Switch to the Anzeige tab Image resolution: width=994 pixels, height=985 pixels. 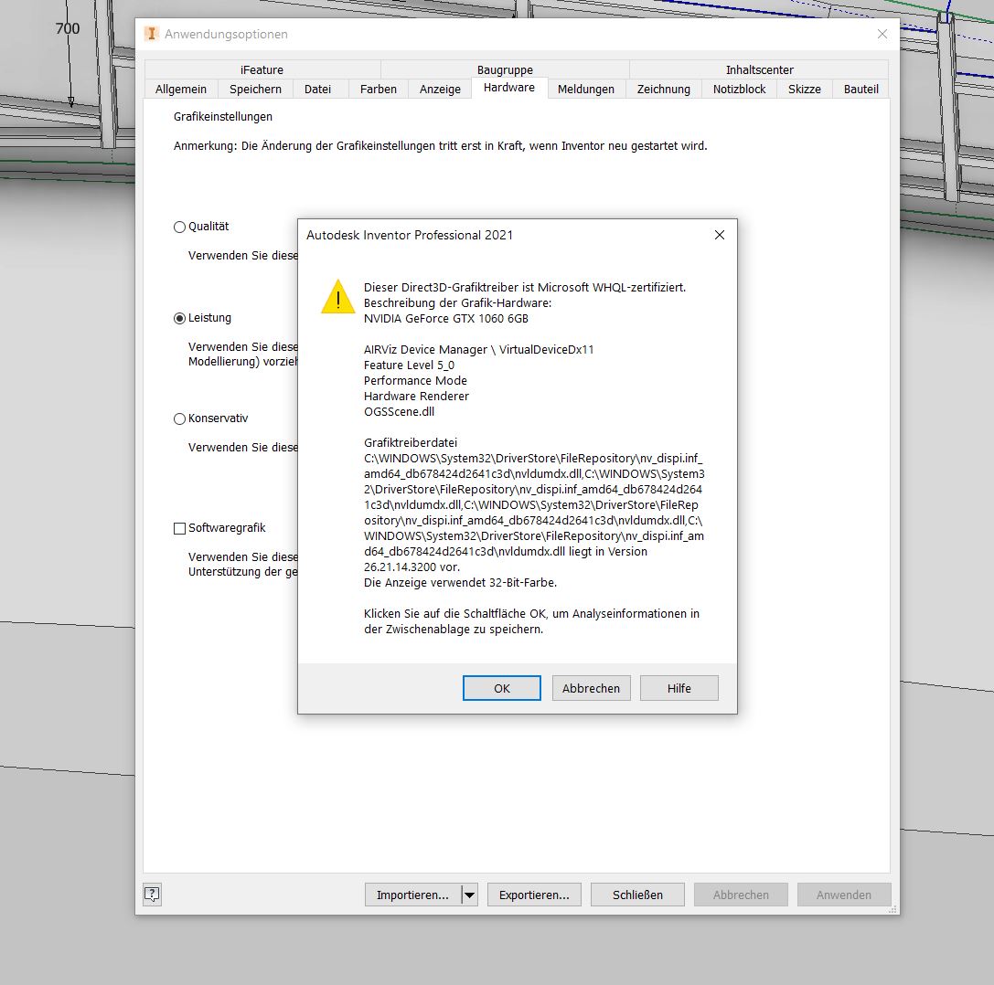(440, 89)
